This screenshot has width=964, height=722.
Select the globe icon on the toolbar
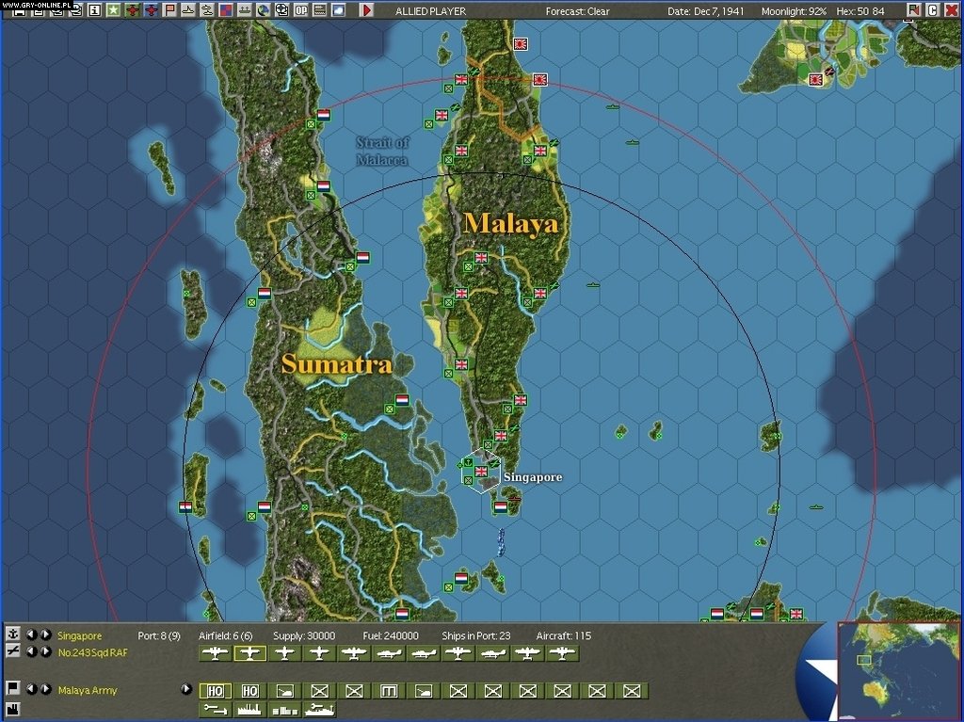pos(263,9)
